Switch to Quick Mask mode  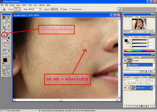coord(8,67)
